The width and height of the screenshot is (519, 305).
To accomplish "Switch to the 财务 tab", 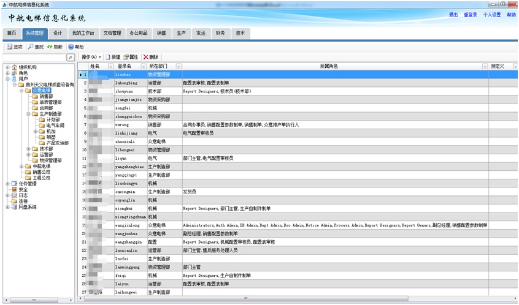I will tap(220, 33).
